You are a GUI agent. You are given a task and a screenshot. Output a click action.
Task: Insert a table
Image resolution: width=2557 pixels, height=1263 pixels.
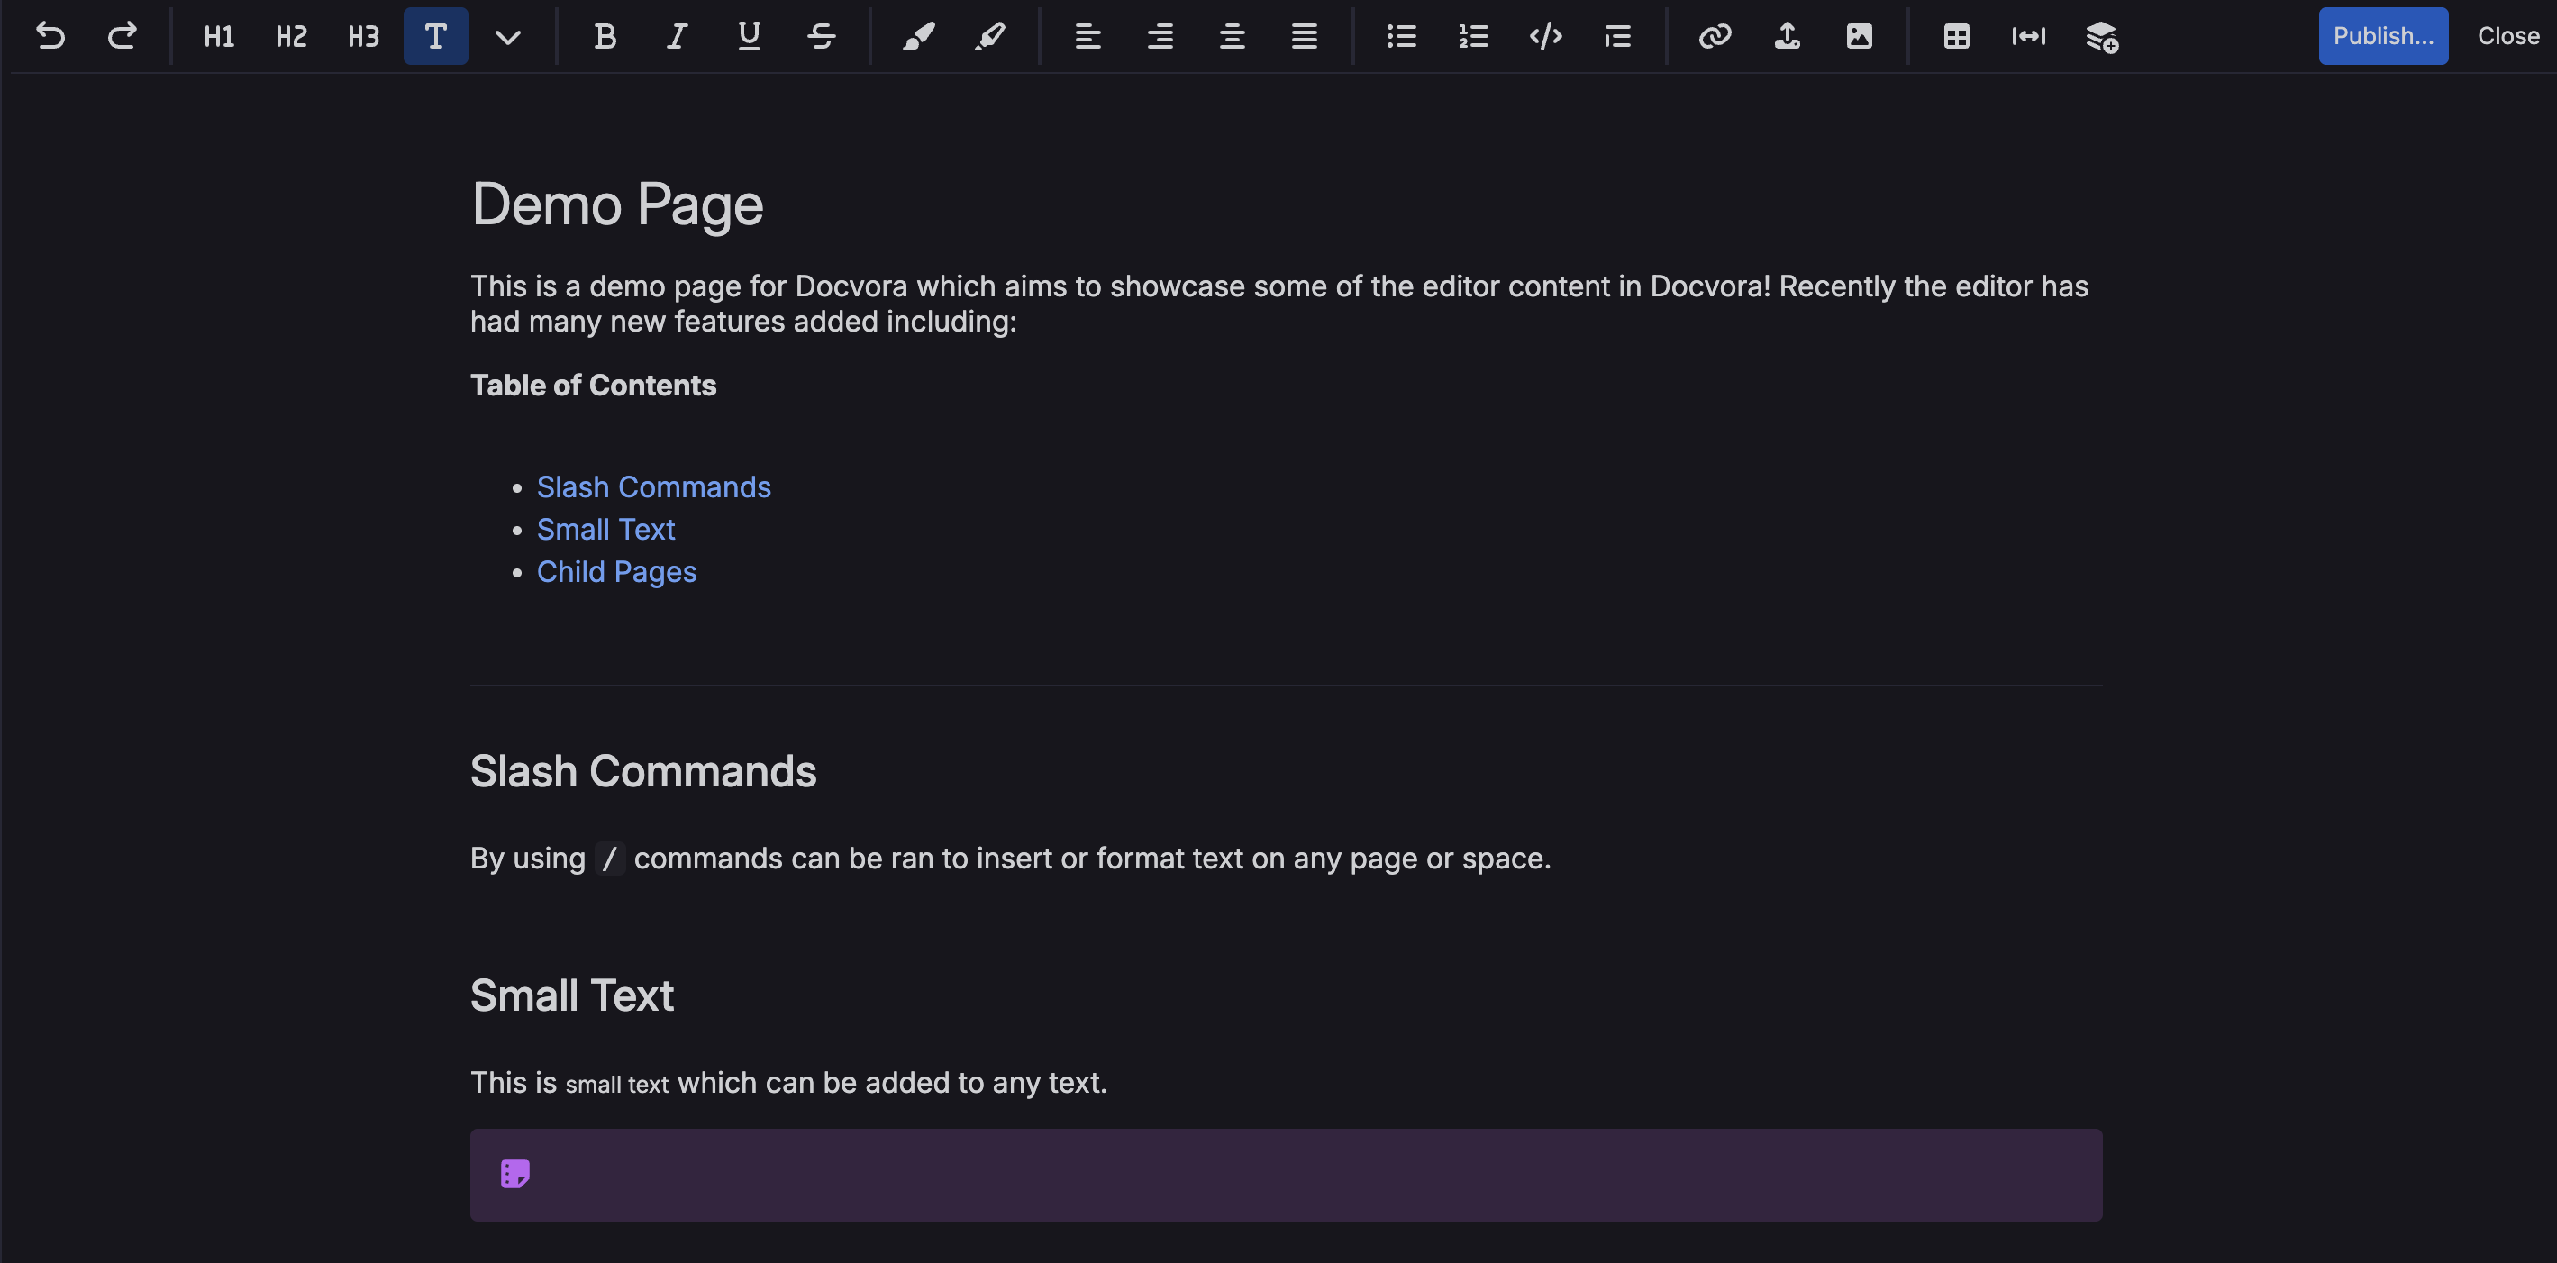coord(1956,37)
